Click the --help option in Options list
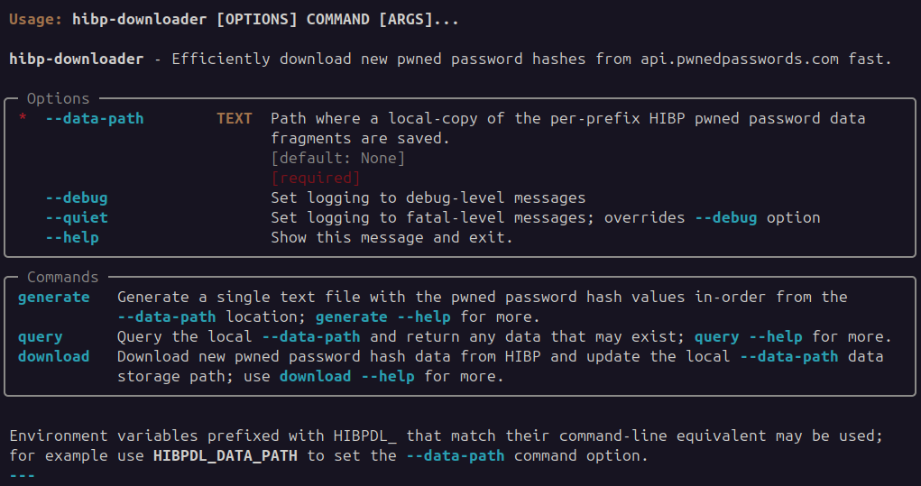This screenshot has height=486, width=921. pos(72,238)
